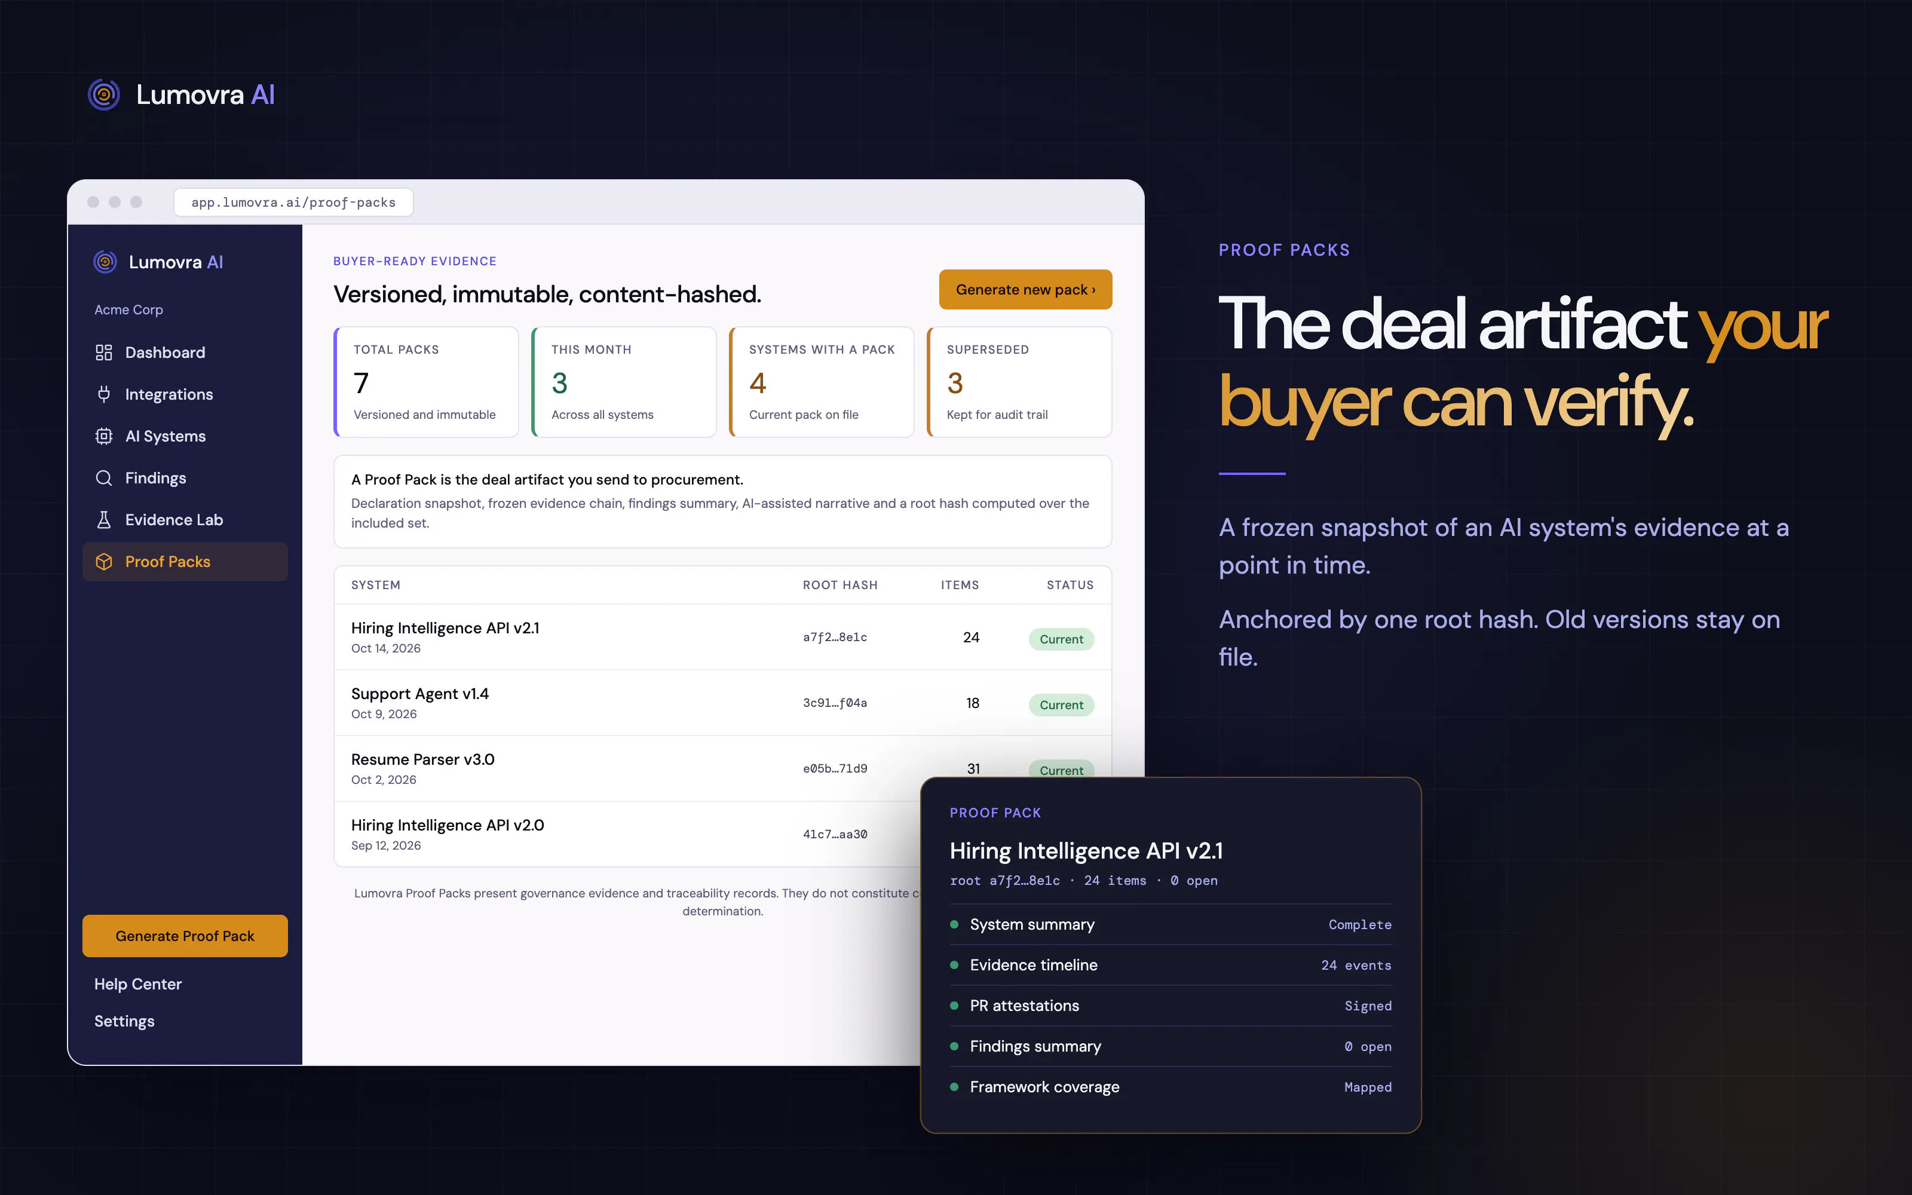This screenshot has width=1912, height=1195.
Task: Click root hash 3c91…f04a
Action: coord(835,703)
